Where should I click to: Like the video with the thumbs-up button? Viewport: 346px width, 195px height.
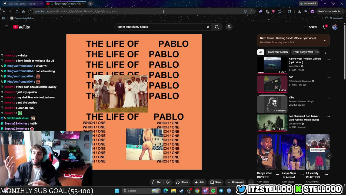(x=156, y=182)
